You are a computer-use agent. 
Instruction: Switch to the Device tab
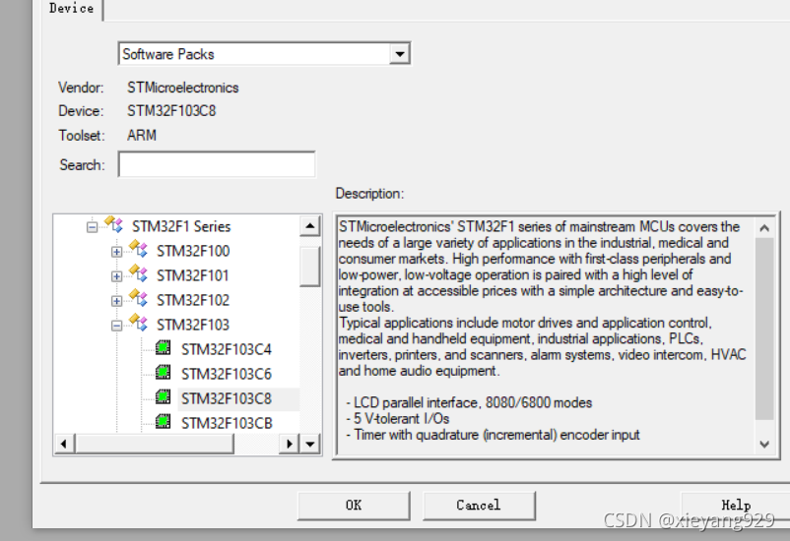pyautogui.click(x=71, y=9)
